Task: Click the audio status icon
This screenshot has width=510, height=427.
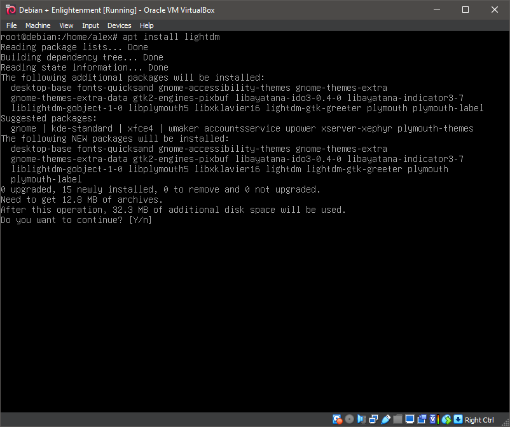Action: pos(361,419)
